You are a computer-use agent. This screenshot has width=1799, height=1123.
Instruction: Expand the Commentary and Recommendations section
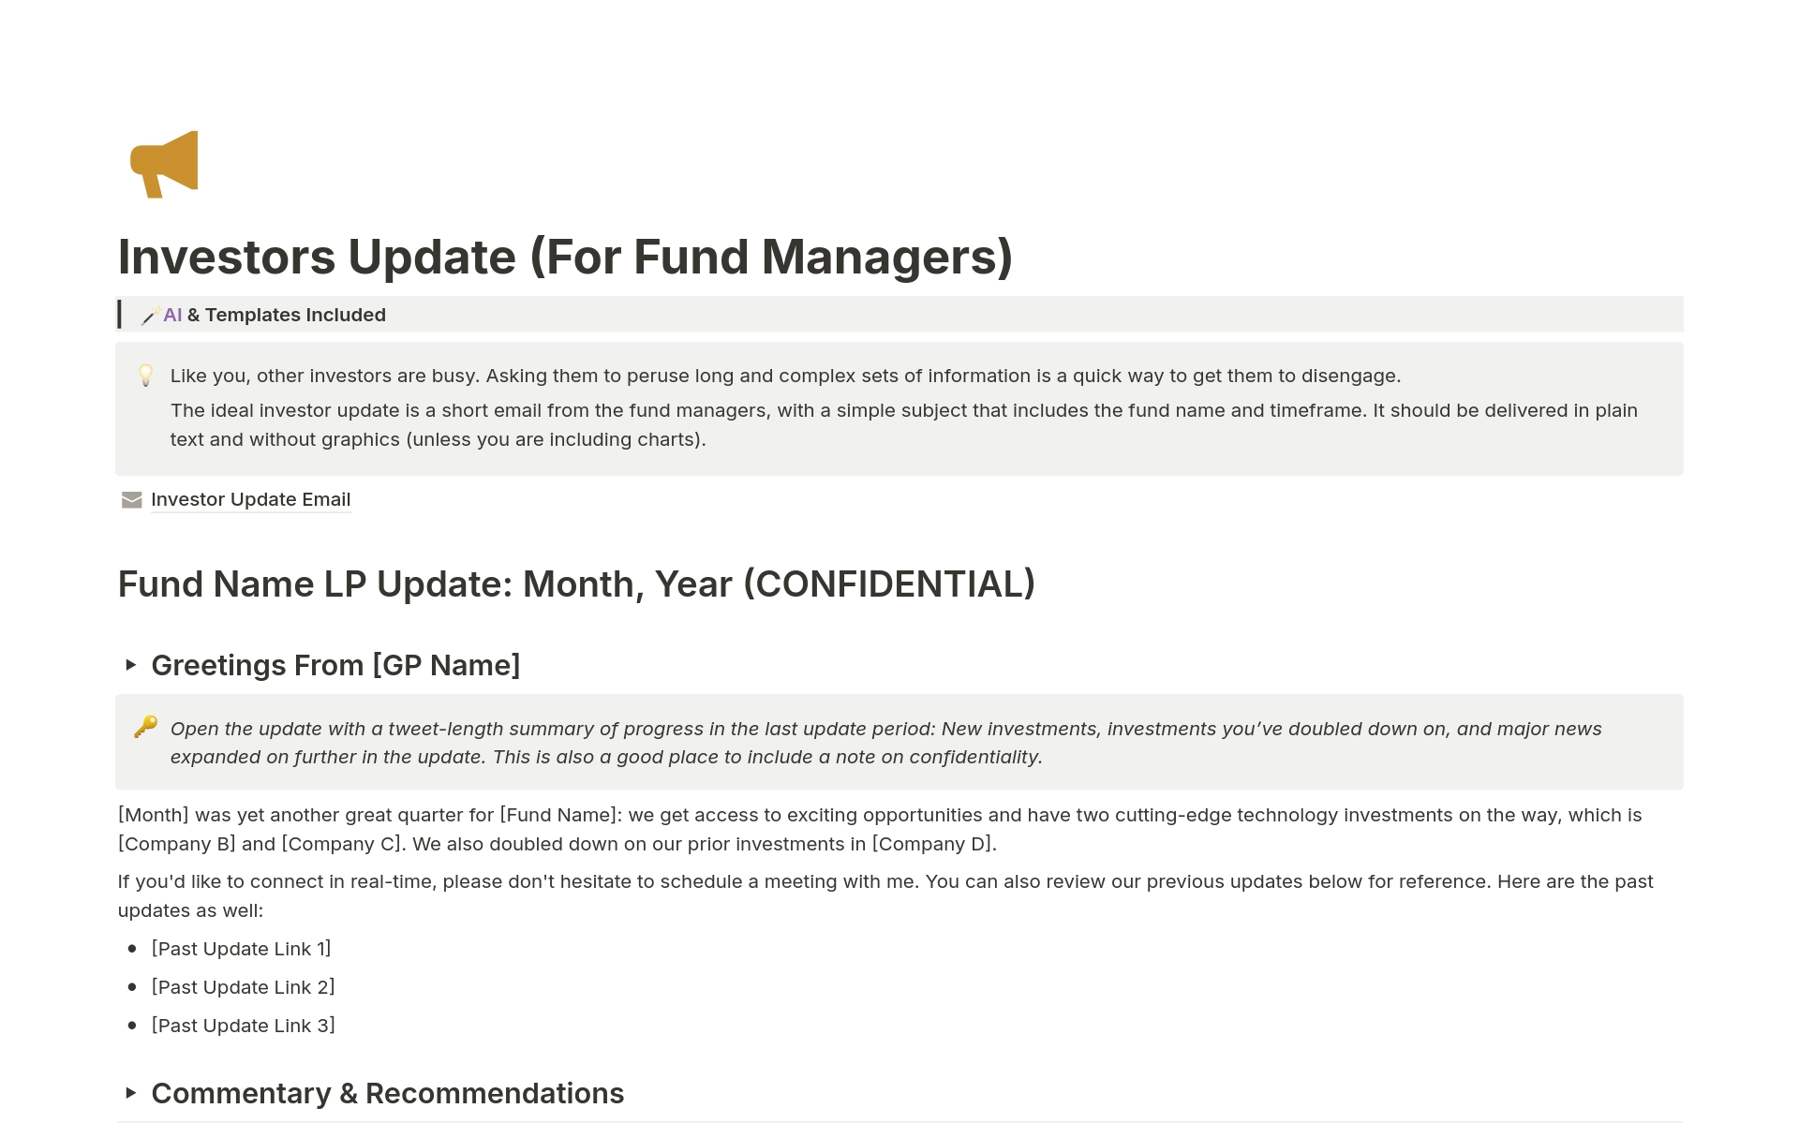point(132,1093)
